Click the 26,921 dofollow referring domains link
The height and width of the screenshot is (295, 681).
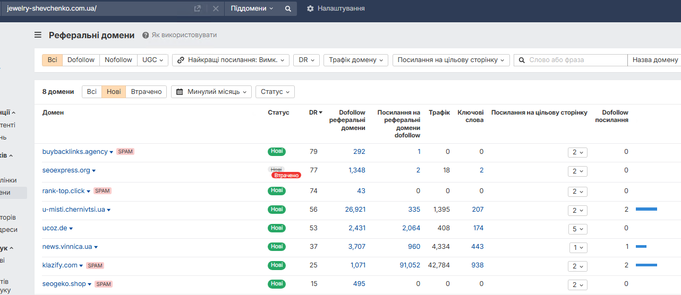click(x=355, y=210)
